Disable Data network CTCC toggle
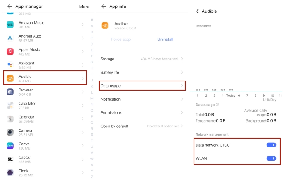284x179 pixels. point(271,145)
